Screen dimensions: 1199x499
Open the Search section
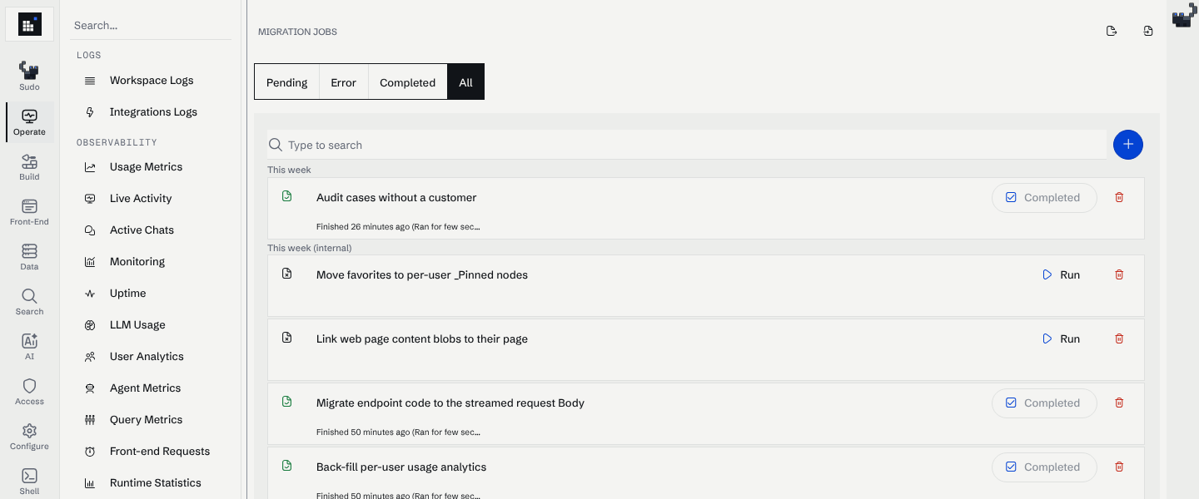pyautogui.click(x=29, y=302)
